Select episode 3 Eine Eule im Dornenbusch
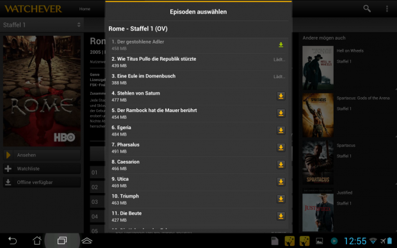Screen dimensions: 397x248 199,79
